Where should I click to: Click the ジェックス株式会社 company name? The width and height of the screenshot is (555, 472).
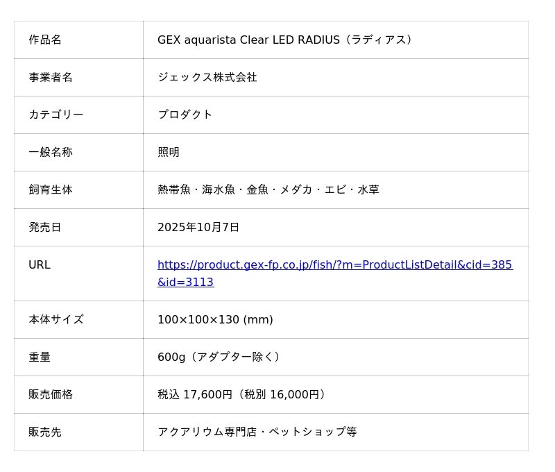[x=207, y=78]
